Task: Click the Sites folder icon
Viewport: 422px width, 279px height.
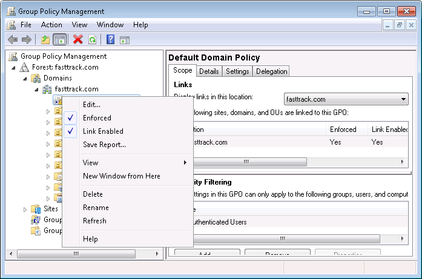Action: [x=36, y=209]
